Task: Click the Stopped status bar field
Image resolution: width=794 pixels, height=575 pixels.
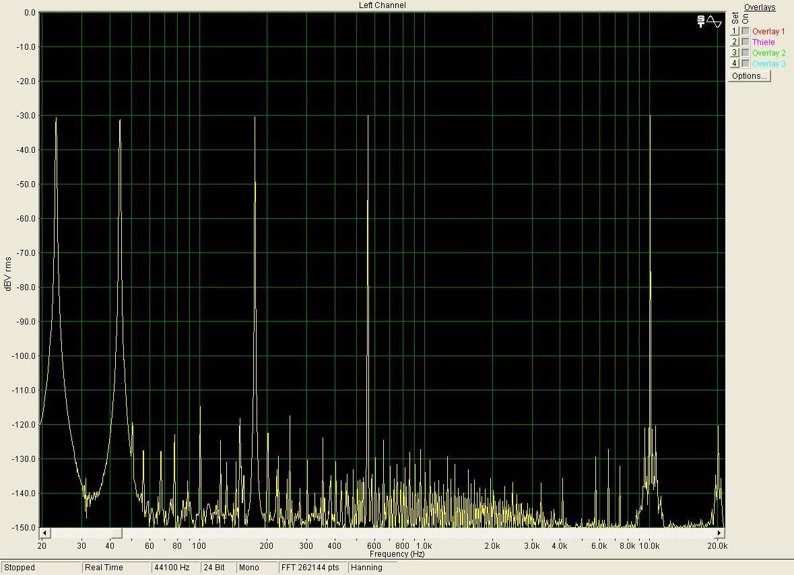Action: click(41, 568)
